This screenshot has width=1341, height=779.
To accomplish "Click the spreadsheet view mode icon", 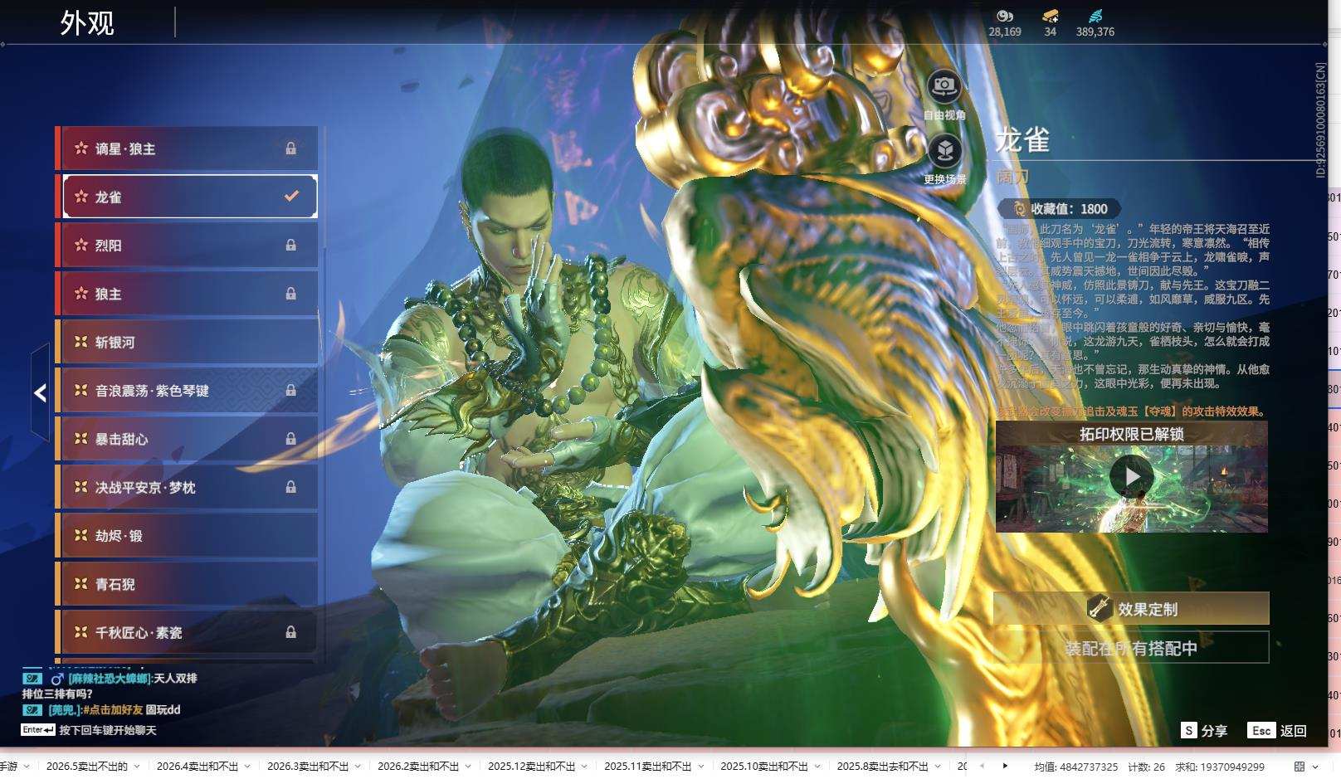I will (1300, 767).
